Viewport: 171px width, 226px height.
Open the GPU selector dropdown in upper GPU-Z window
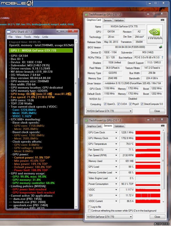pos(109,111)
